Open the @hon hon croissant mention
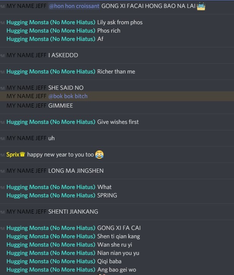This screenshot has height=275, width=234. (74, 6)
